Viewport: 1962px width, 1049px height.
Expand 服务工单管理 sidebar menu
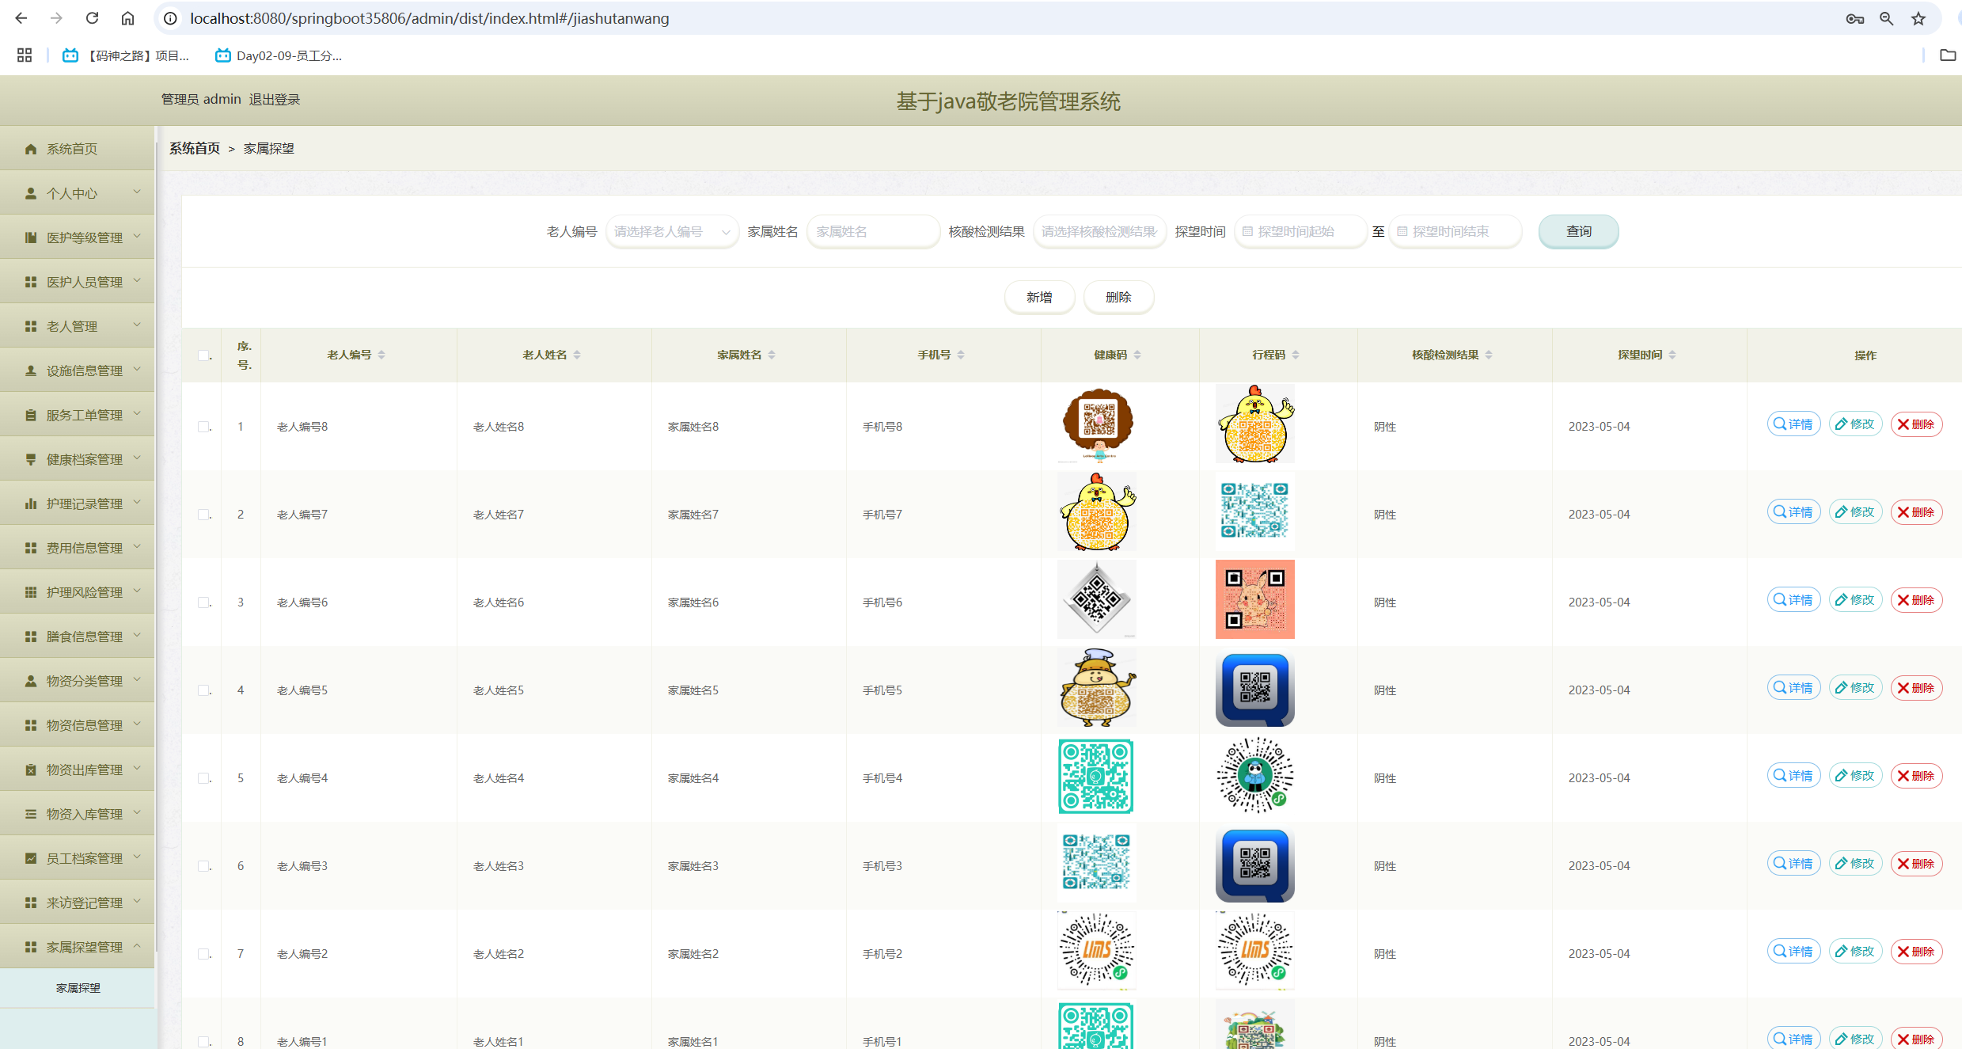[x=78, y=415]
